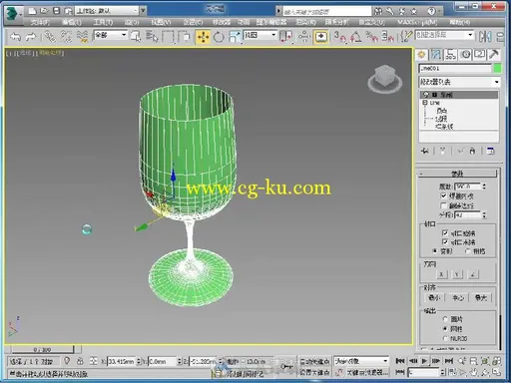Click the Maximize Viewport Toggle icon
The height and width of the screenshot is (383, 511).
497,372
